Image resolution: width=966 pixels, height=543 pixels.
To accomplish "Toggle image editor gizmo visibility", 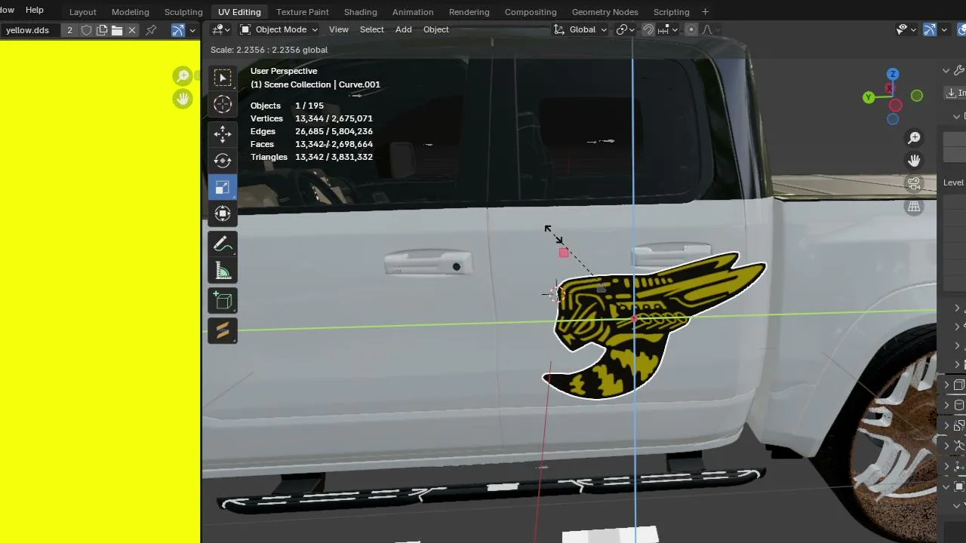I will [x=178, y=30].
